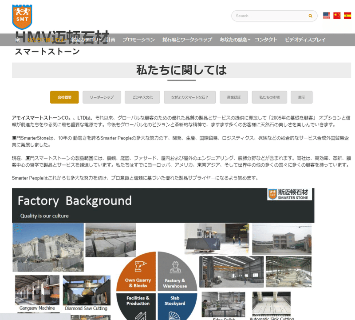
Task: Click the Smarter Stone banner logo
Action: (289, 194)
